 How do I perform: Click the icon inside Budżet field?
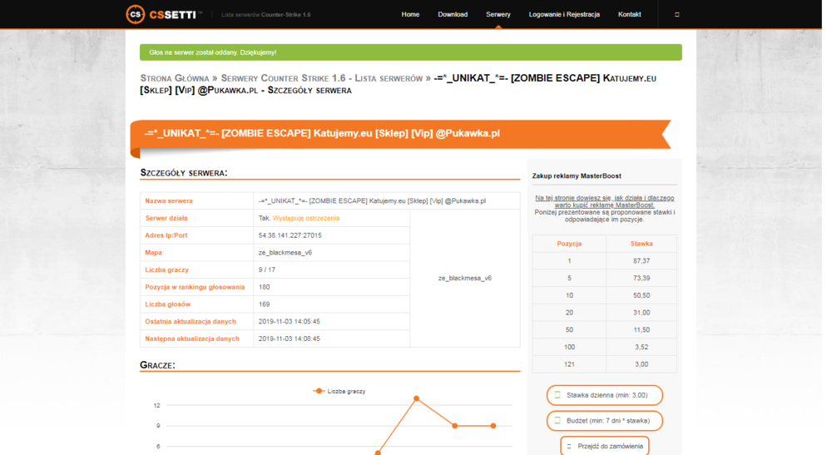557,421
